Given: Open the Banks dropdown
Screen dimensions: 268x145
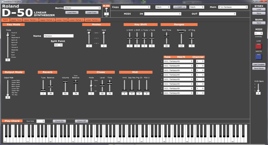Looking at the screenshot, I should click(82, 8).
